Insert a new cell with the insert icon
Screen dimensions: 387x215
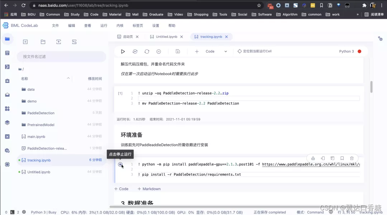tap(196, 51)
